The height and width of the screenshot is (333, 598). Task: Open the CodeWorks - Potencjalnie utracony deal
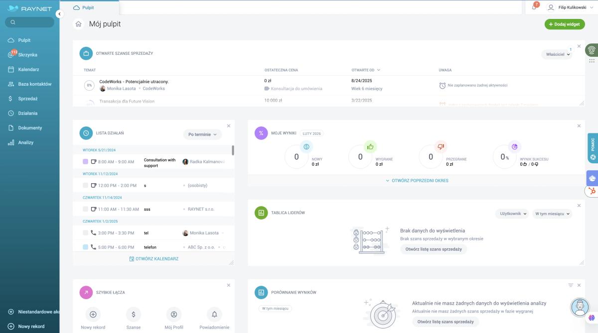pos(134,82)
